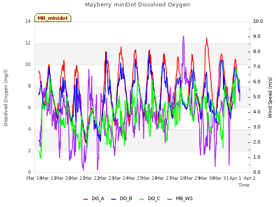Click the Mar 31 date tick label

pyautogui.click(x=221, y=178)
